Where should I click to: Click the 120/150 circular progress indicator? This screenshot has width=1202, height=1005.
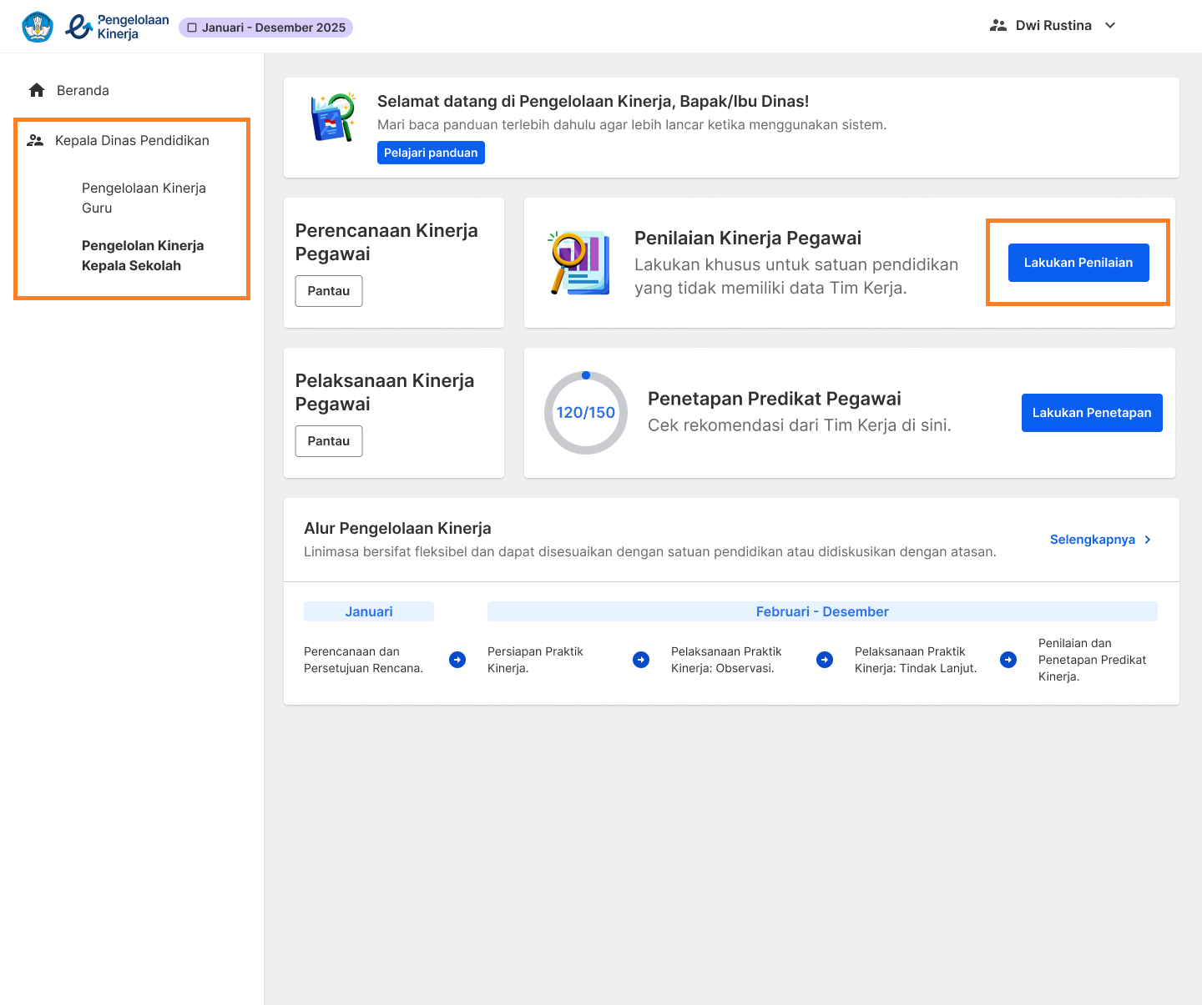586,413
